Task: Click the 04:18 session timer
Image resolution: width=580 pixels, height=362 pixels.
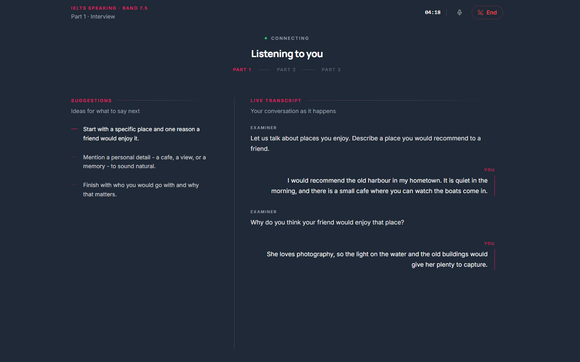Action: click(x=433, y=12)
